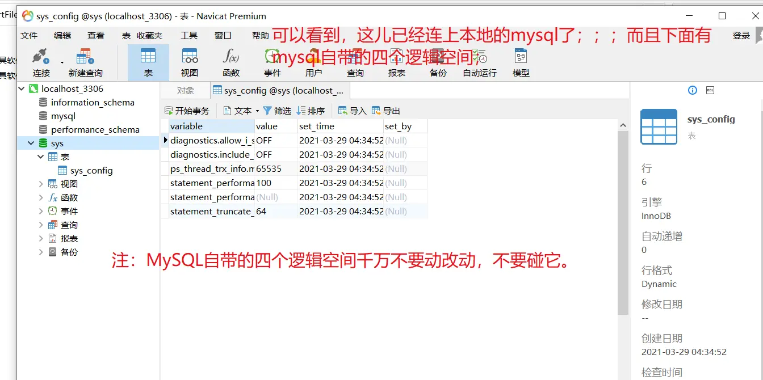Click the Export (导出) button

click(x=386, y=111)
